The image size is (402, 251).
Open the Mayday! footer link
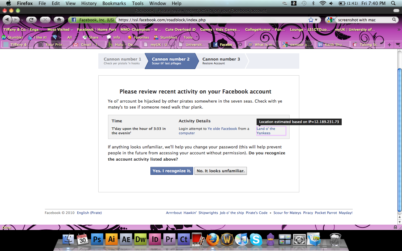(x=345, y=213)
